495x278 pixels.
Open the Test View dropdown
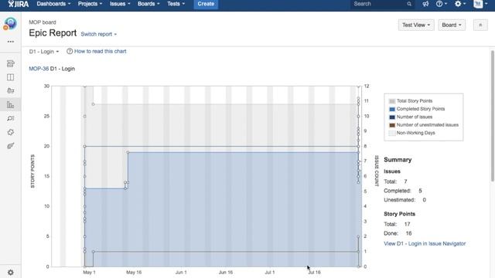coord(416,25)
